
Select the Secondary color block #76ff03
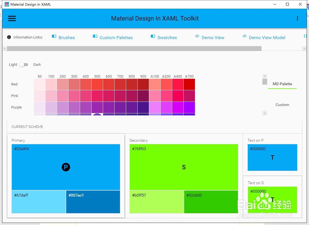[x=184, y=167]
